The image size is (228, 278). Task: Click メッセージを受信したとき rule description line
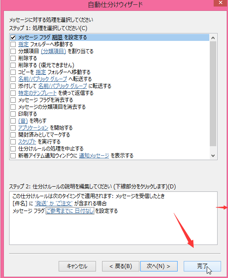(x=89, y=196)
